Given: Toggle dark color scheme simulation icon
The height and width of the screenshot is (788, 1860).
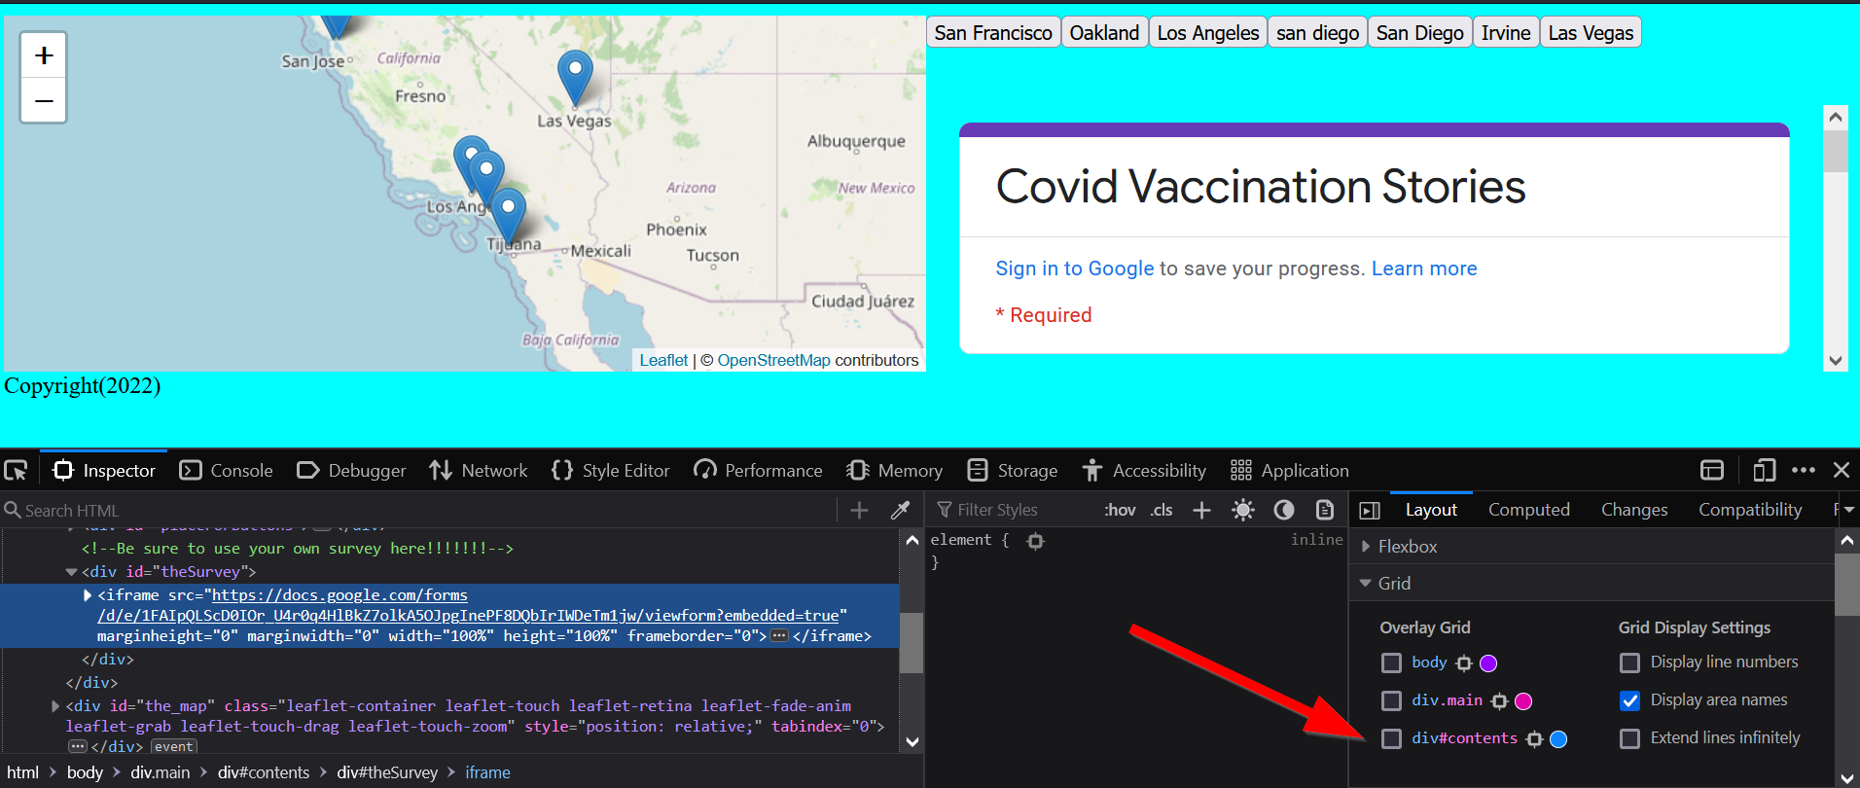Looking at the screenshot, I should (1284, 510).
